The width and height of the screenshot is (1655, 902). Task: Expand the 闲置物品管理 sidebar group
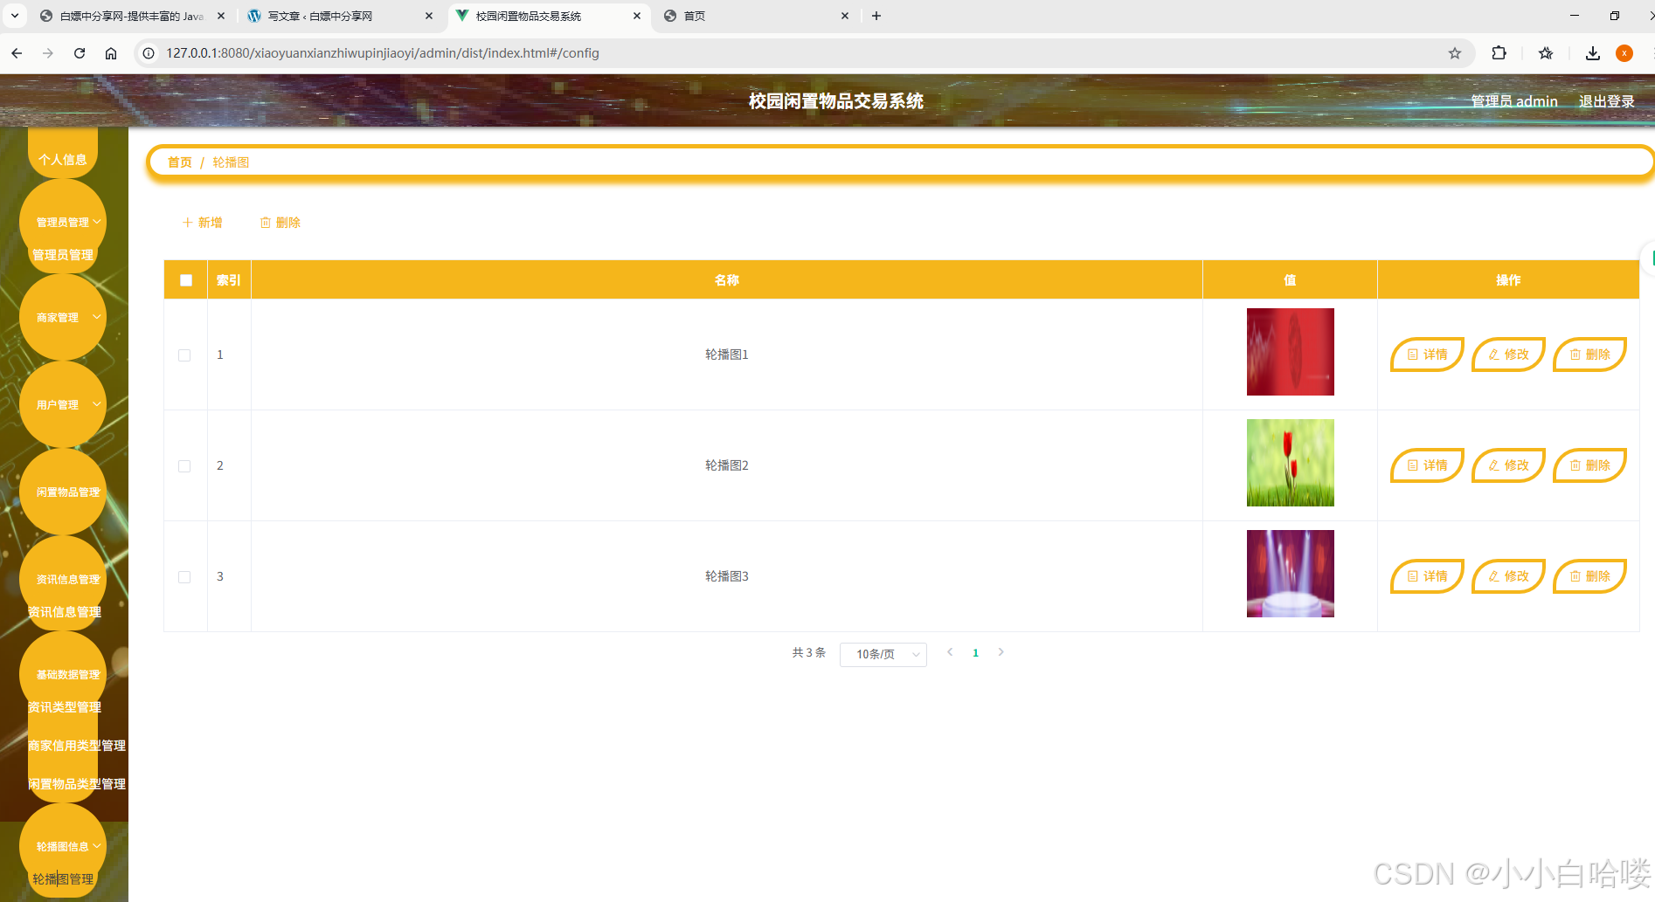[x=63, y=492]
